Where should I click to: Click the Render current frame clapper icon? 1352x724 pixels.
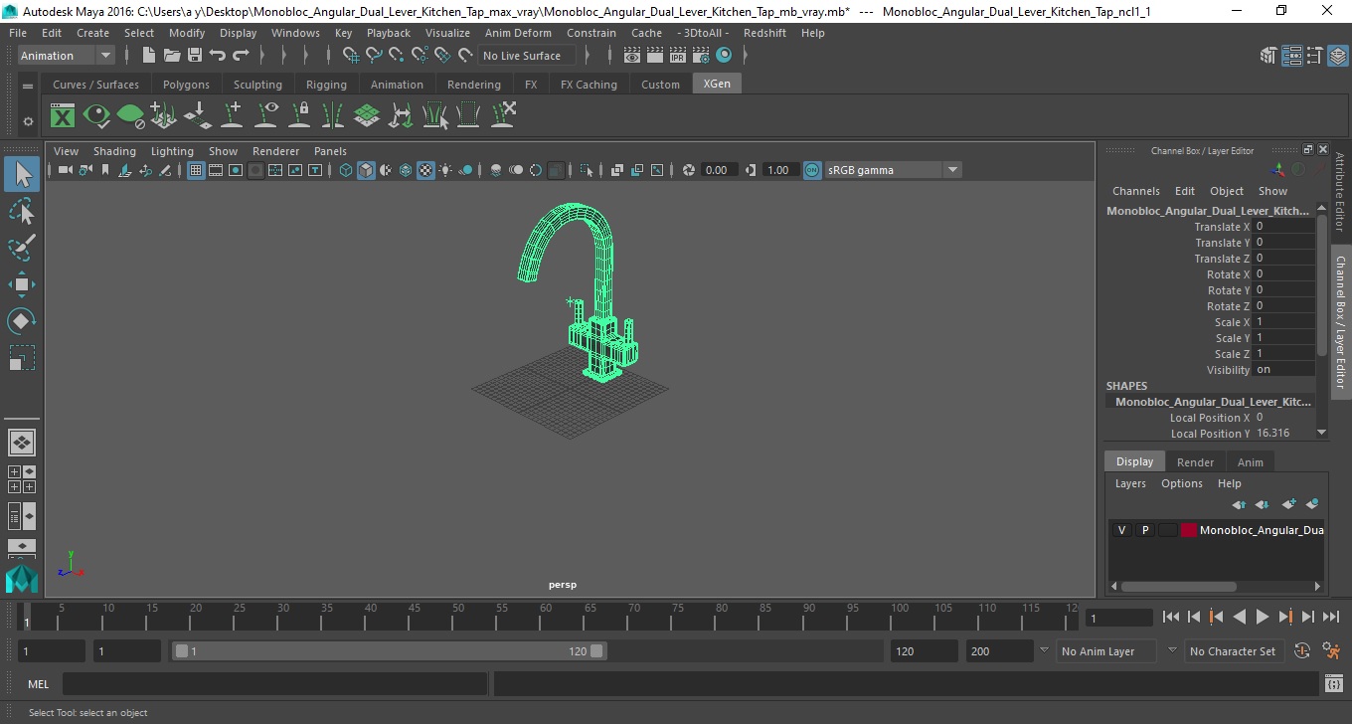[655, 56]
